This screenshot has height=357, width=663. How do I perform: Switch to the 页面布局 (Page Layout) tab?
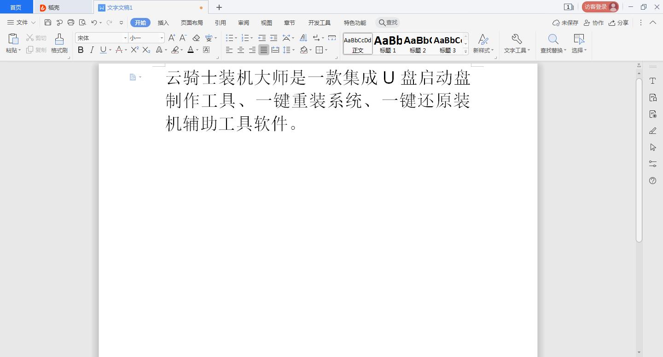pos(192,23)
